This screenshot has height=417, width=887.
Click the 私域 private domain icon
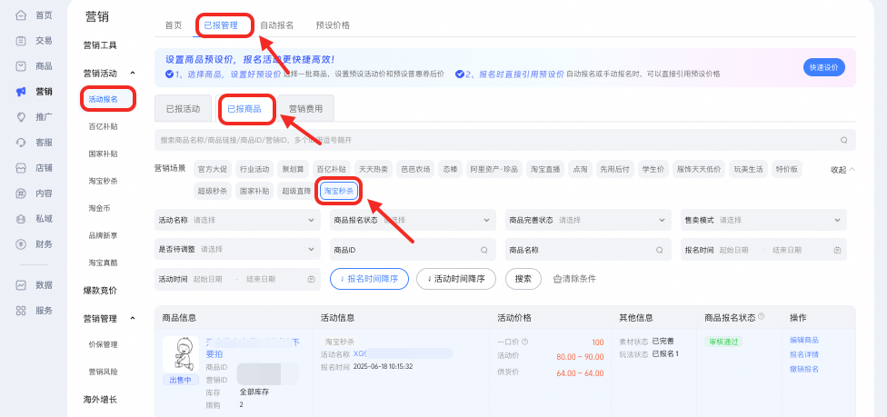21,219
